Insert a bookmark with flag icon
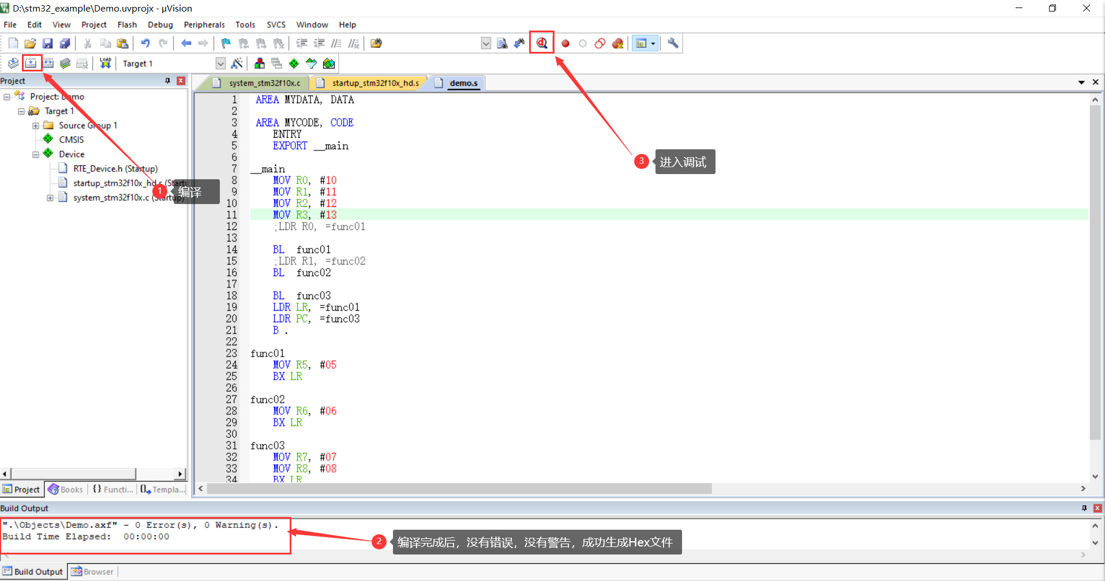This screenshot has height=581, width=1105. 226,43
